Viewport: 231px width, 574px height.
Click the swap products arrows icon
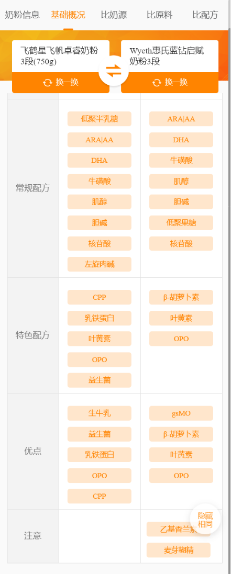pyautogui.click(x=114, y=71)
